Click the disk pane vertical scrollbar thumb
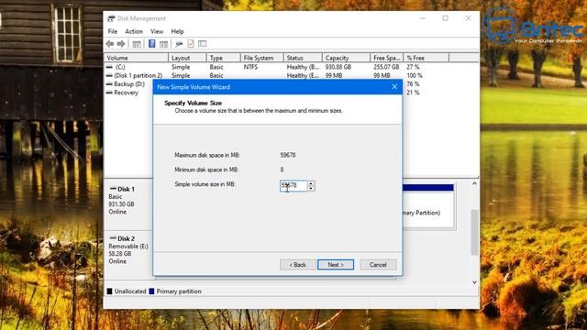 point(475,232)
